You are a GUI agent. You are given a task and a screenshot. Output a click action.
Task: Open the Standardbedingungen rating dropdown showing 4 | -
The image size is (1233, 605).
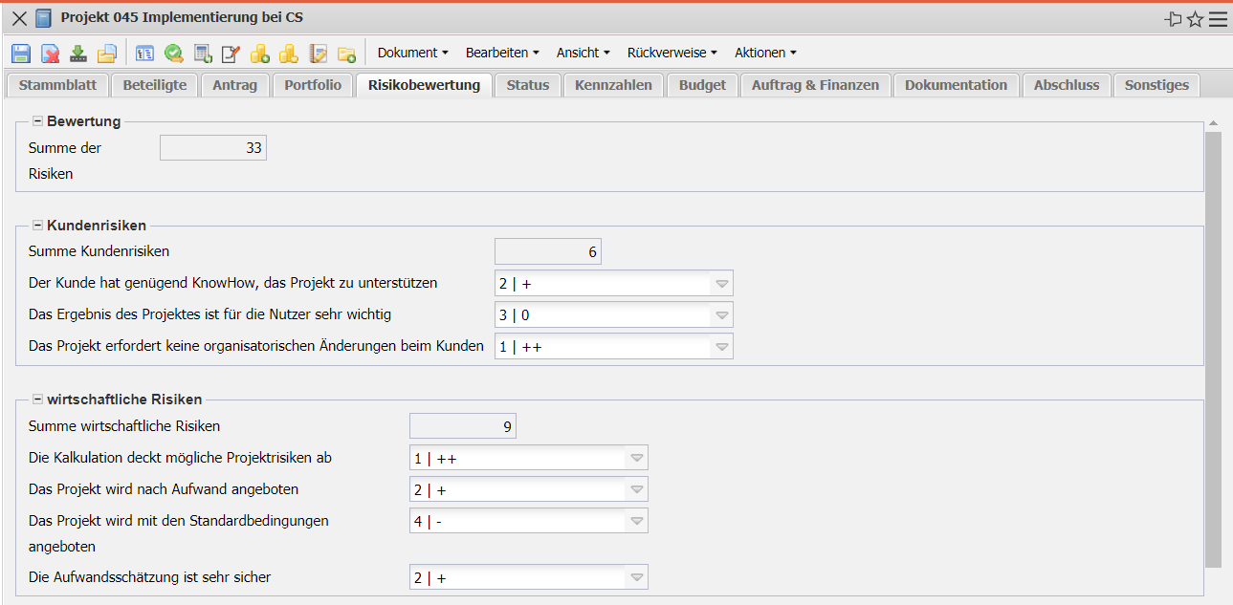(x=637, y=521)
